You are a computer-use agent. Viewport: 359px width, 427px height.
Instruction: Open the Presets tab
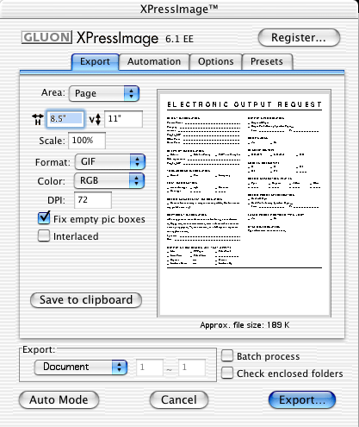point(267,61)
